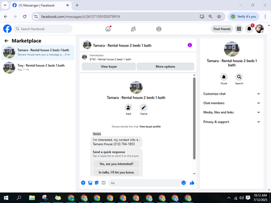
Task: Open the View buyer profile link
Action: click(x=150, y=127)
